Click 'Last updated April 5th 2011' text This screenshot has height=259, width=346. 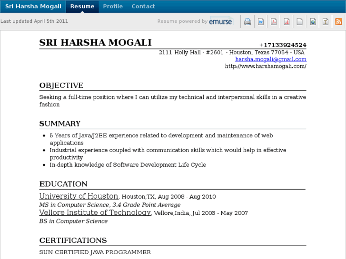(x=34, y=21)
